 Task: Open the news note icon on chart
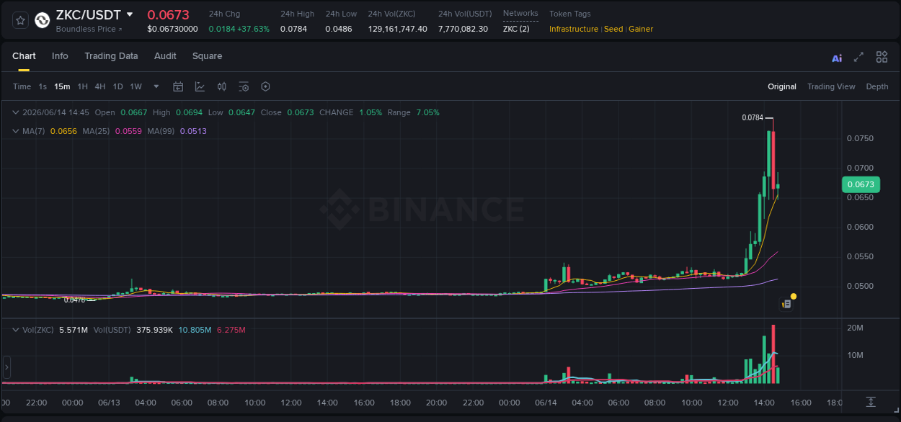(x=786, y=304)
